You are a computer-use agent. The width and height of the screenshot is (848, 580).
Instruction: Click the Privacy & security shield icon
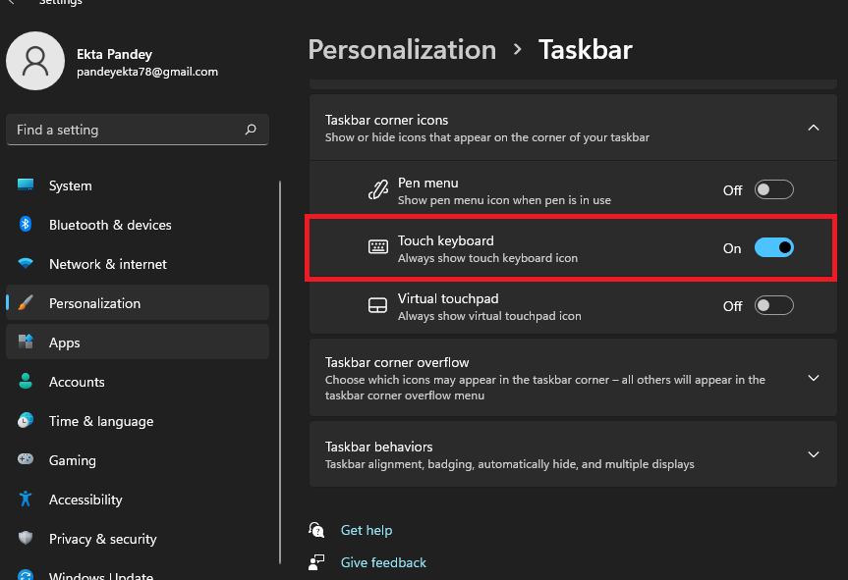pyautogui.click(x=26, y=539)
